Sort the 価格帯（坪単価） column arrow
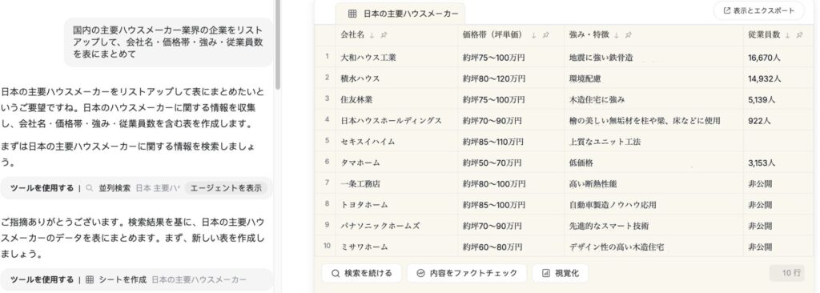The height and width of the screenshot is (293, 820). 534,35
